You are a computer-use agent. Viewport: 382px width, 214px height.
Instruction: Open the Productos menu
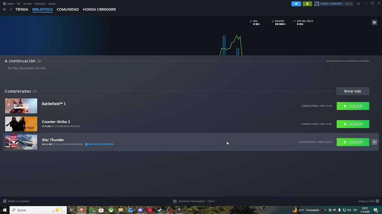pyautogui.click(x=40, y=4)
